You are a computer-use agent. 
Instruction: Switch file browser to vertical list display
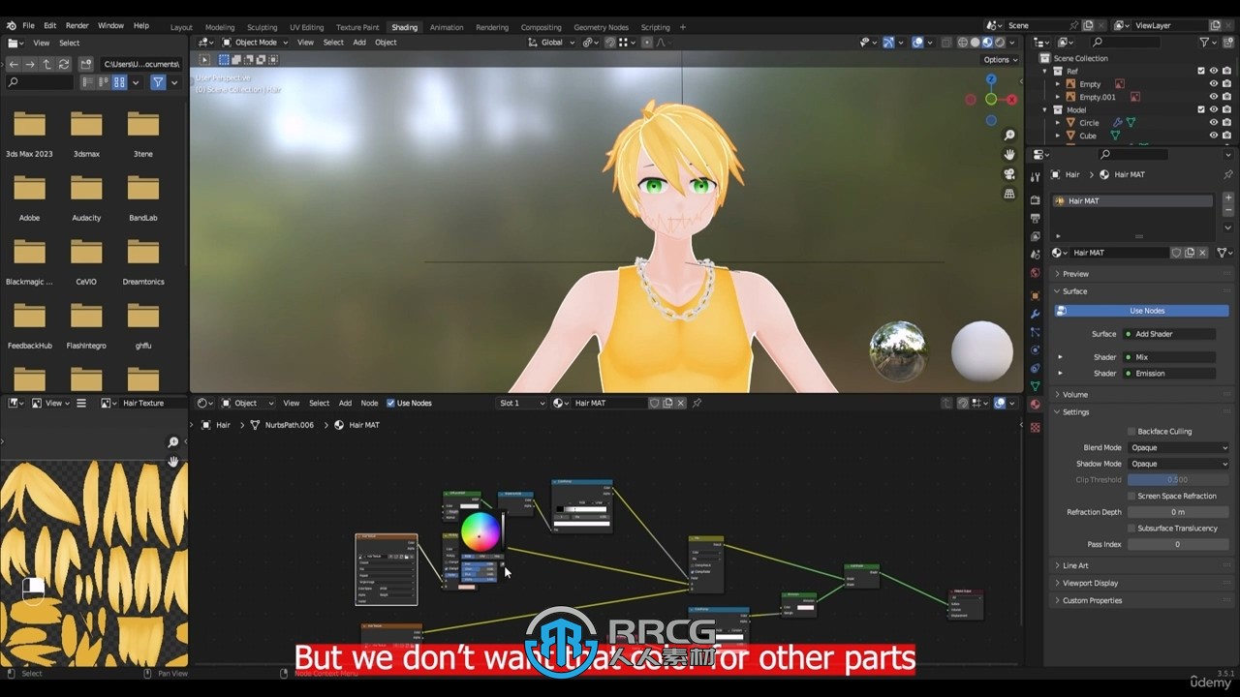pos(88,83)
